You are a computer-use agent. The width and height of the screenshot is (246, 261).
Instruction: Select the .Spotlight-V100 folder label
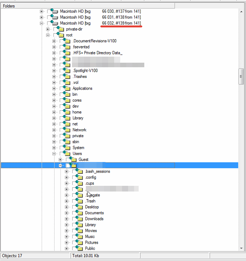(x=85, y=71)
